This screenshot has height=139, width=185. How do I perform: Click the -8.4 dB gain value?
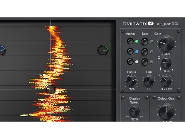click(x=166, y=54)
